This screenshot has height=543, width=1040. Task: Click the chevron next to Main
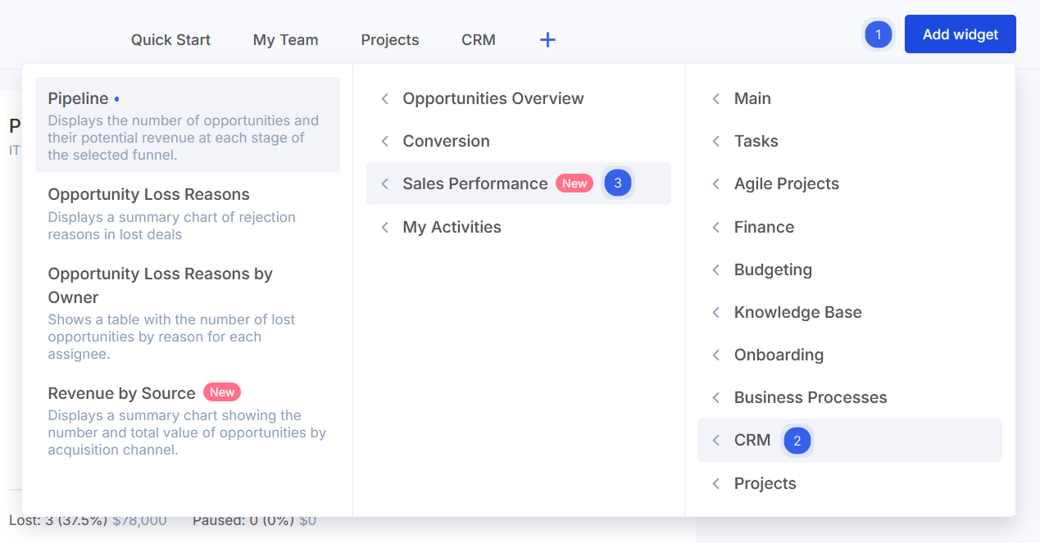[x=716, y=98]
